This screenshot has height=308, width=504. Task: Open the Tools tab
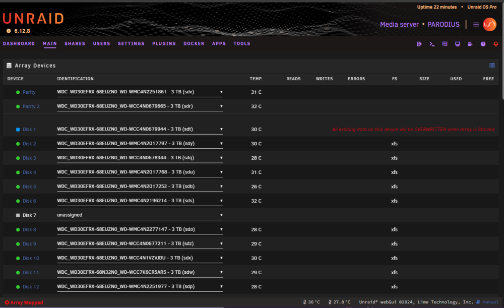coord(242,44)
